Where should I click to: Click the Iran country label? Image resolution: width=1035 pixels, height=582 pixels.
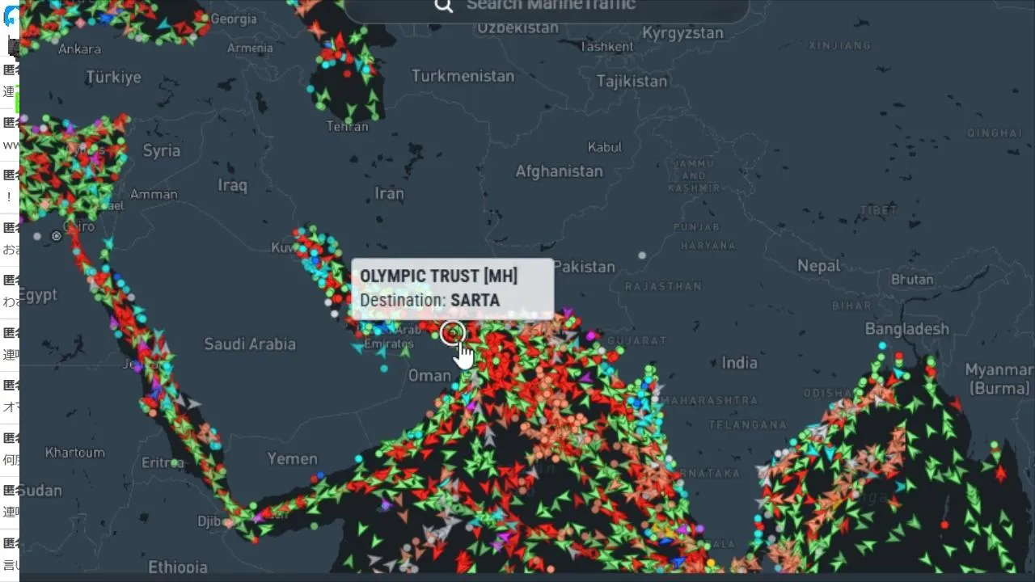389,193
